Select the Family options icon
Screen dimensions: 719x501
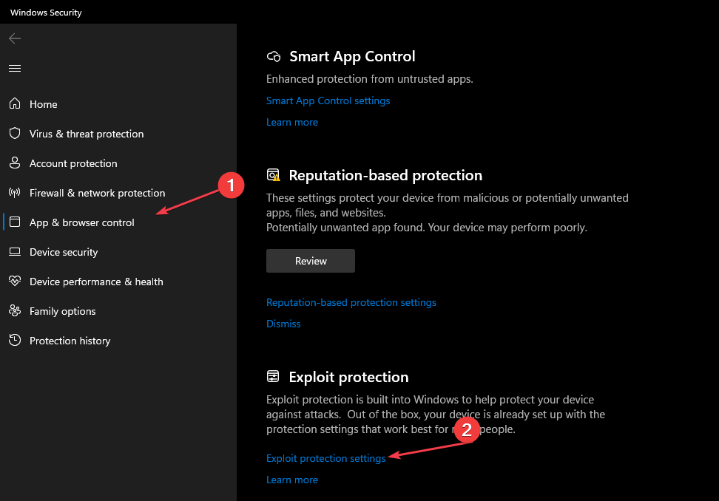click(15, 311)
